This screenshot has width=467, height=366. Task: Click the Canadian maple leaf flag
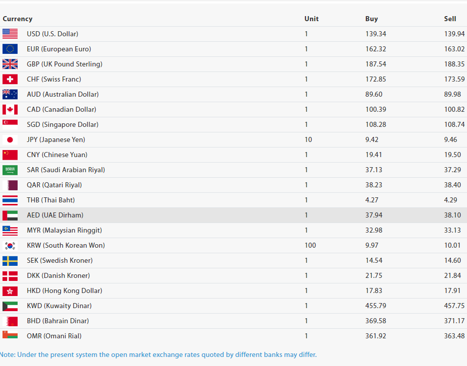click(10, 109)
